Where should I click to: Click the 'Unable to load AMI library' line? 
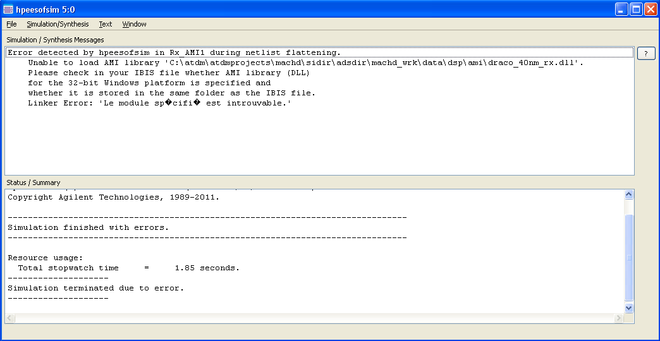305,63
